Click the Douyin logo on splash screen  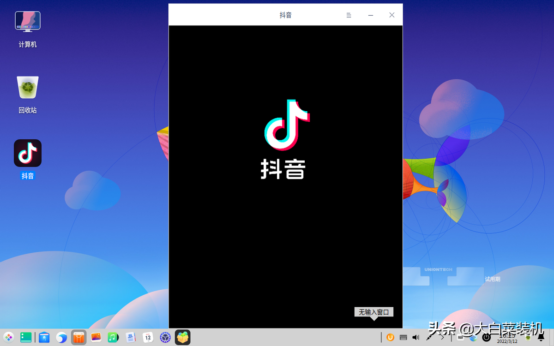(287, 125)
